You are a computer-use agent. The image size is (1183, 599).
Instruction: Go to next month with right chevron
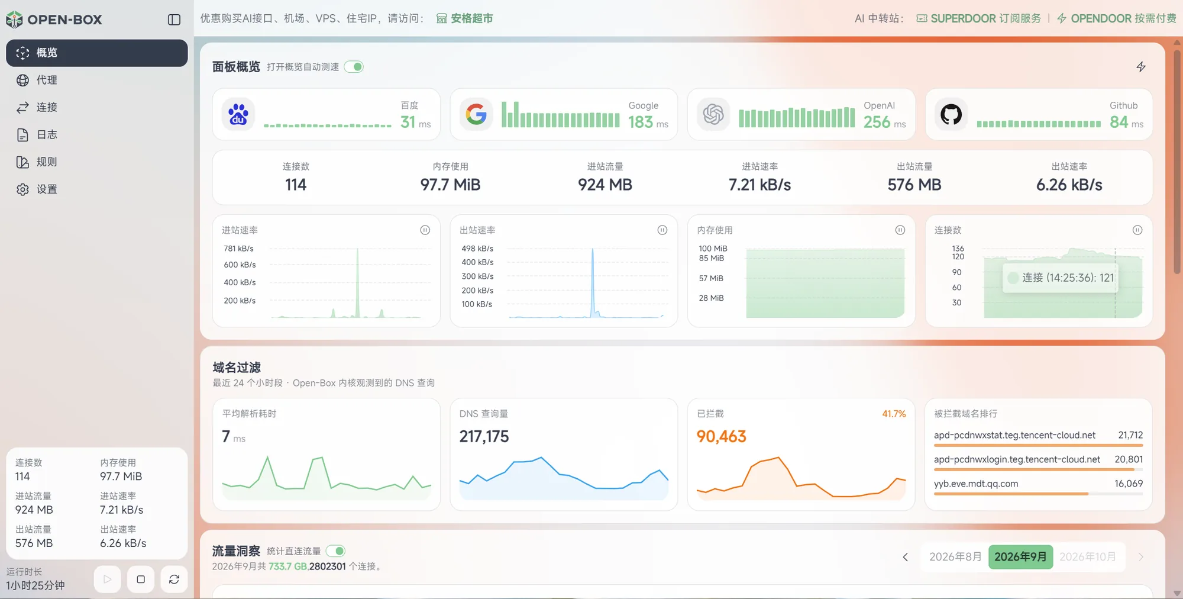tap(1141, 557)
